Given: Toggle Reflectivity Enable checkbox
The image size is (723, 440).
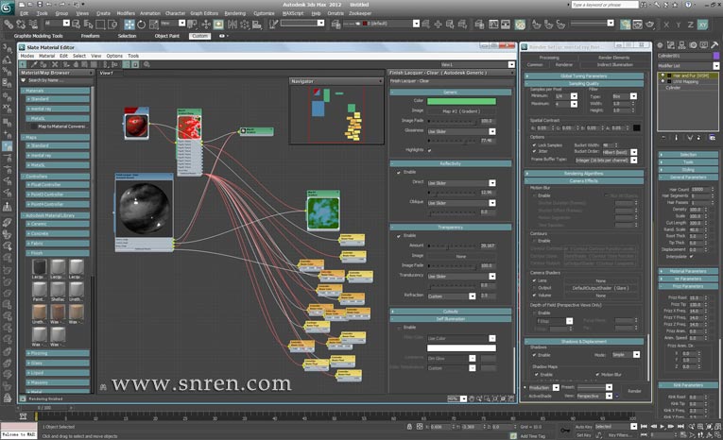Looking at the screenshot, I should click(399, 172).
